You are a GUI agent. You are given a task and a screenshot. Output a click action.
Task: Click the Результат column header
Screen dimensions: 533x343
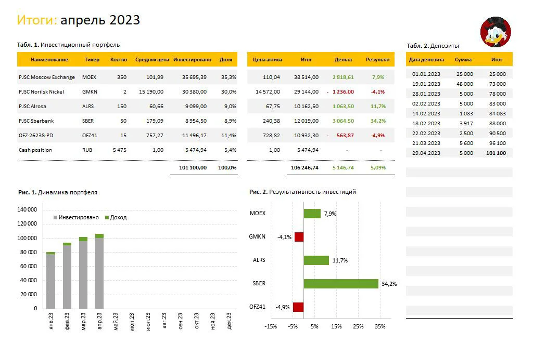378,60
